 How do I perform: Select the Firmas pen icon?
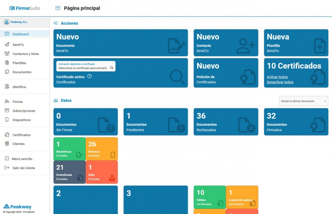point(7,101)
